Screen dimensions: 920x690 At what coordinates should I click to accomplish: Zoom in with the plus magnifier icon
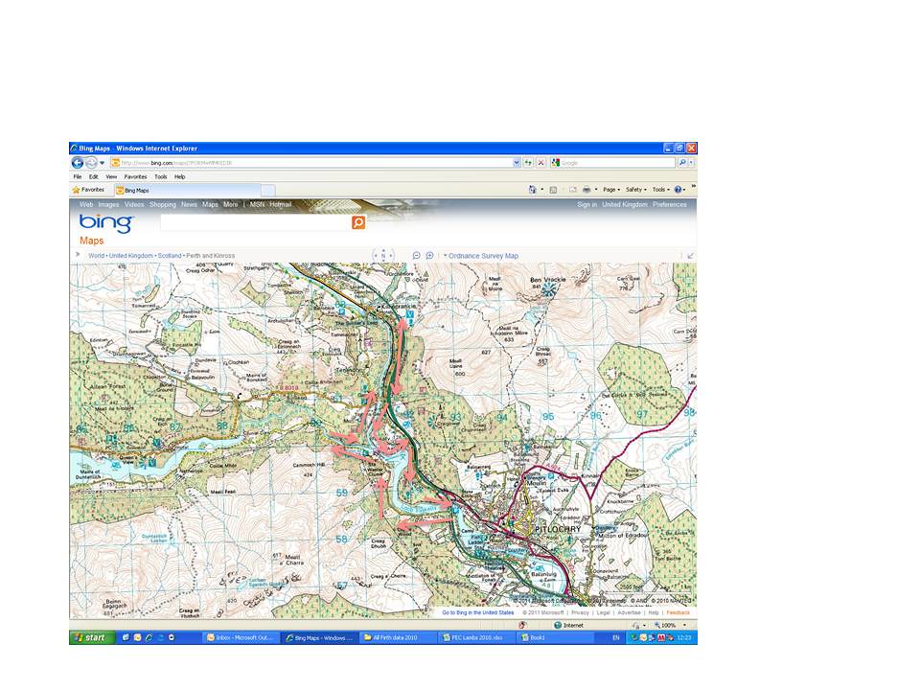(429, 256)
